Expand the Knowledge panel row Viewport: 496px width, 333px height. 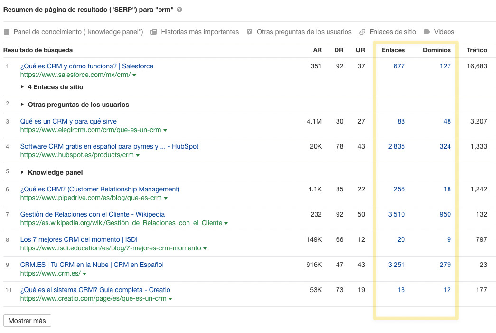pos(22,172)
